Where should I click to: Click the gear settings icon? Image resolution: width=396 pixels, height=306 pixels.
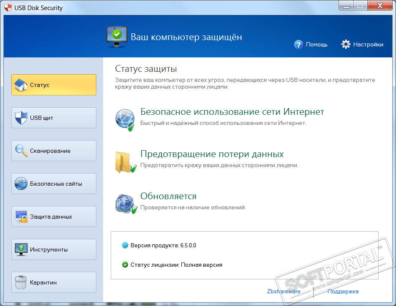coord(346,44)
